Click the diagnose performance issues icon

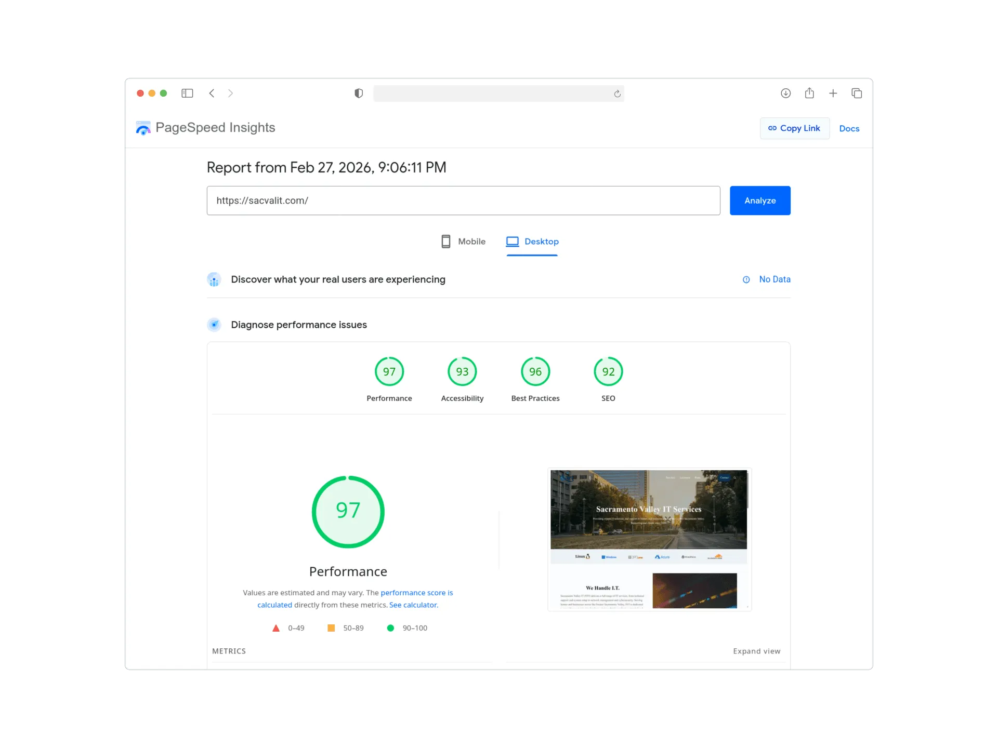[214, 325]
